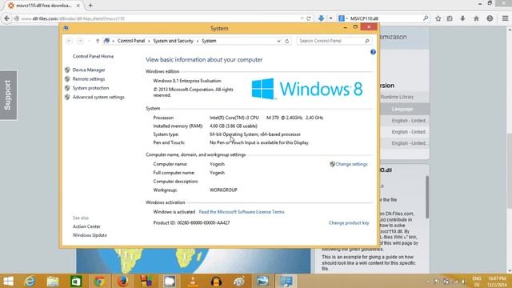The height and width of the screenshot is (288, 512).
Task: Click the volume speaker tray icon
Action: 464,282
